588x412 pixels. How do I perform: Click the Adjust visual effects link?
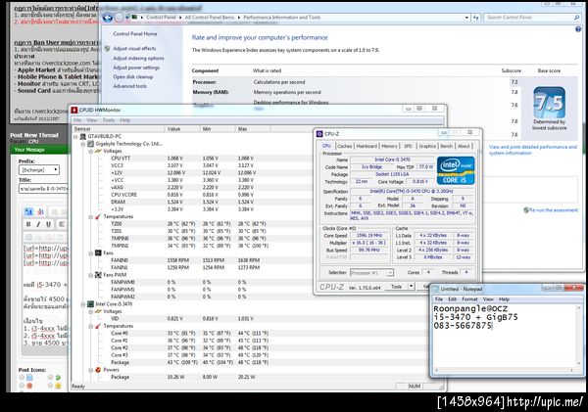pyautogui.click(x=132, y=48)
